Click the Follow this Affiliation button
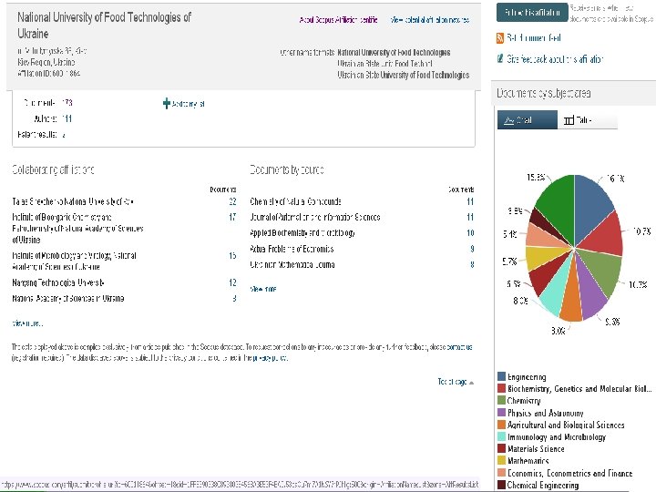656x492 pixels. pos(529,12)
